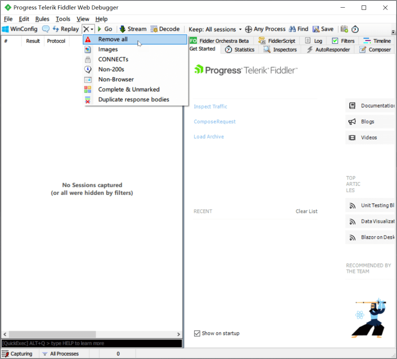Open Videos resource
This screenshot has width=397, height=359.
click(370, 138)
